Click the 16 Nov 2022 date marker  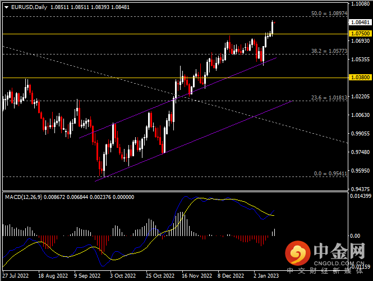pos(196,276)
